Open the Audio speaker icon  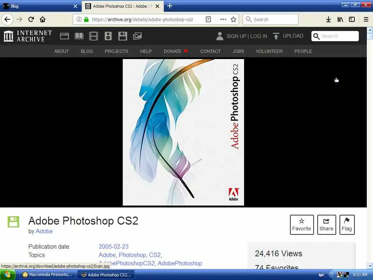[x=108, y=36]
